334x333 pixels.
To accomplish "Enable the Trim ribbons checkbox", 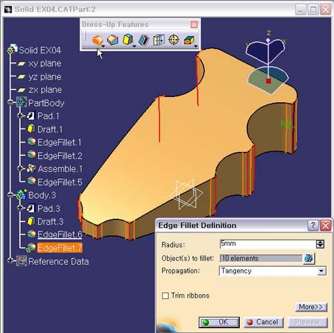I will [x=165, y=296].
